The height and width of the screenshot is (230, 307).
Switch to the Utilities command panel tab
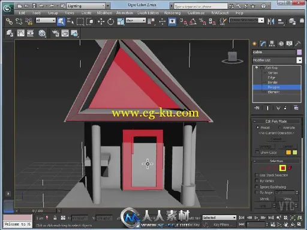coord(298,44)
